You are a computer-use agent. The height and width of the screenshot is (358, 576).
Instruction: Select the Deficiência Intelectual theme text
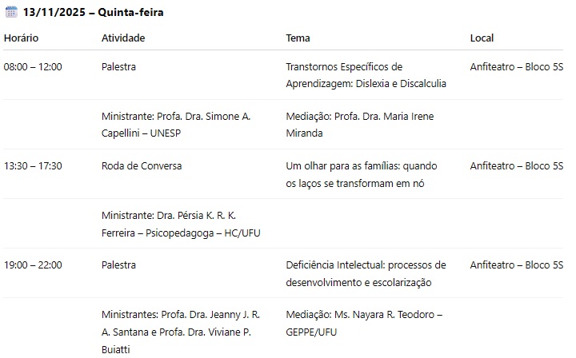[x=366, y=273]
